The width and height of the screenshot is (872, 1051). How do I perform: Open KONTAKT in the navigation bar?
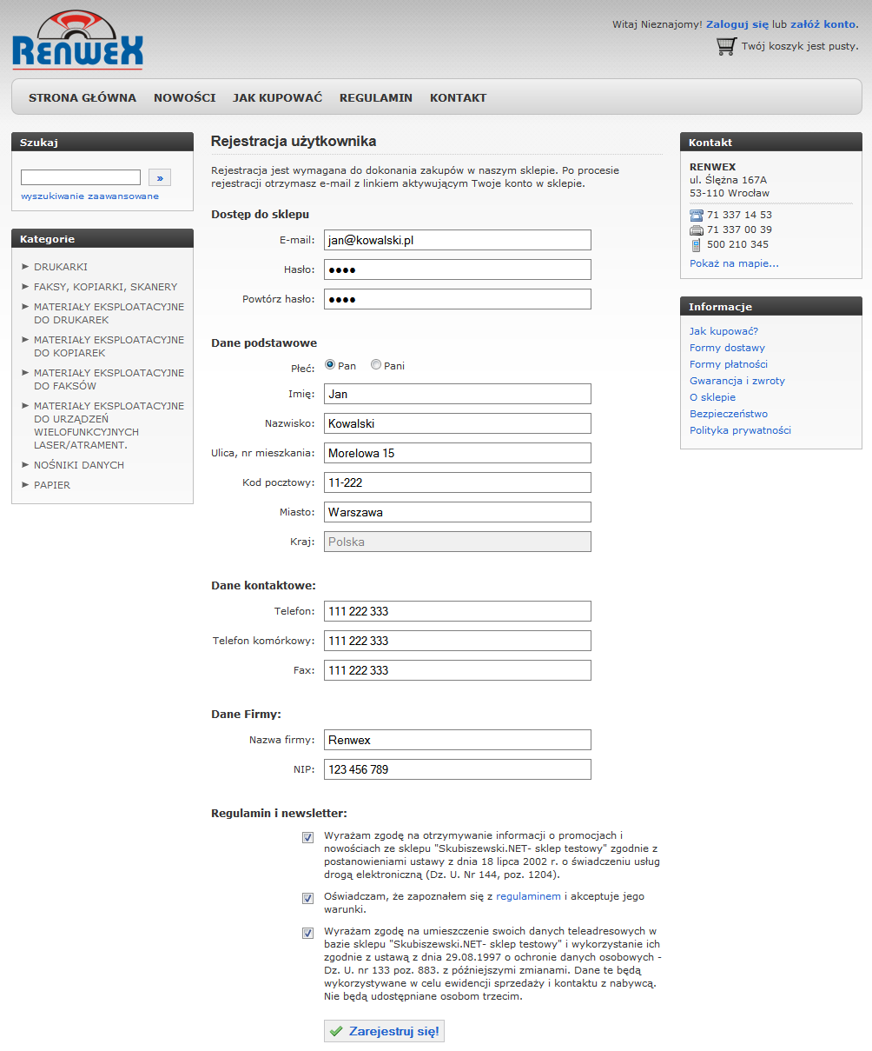459,98
